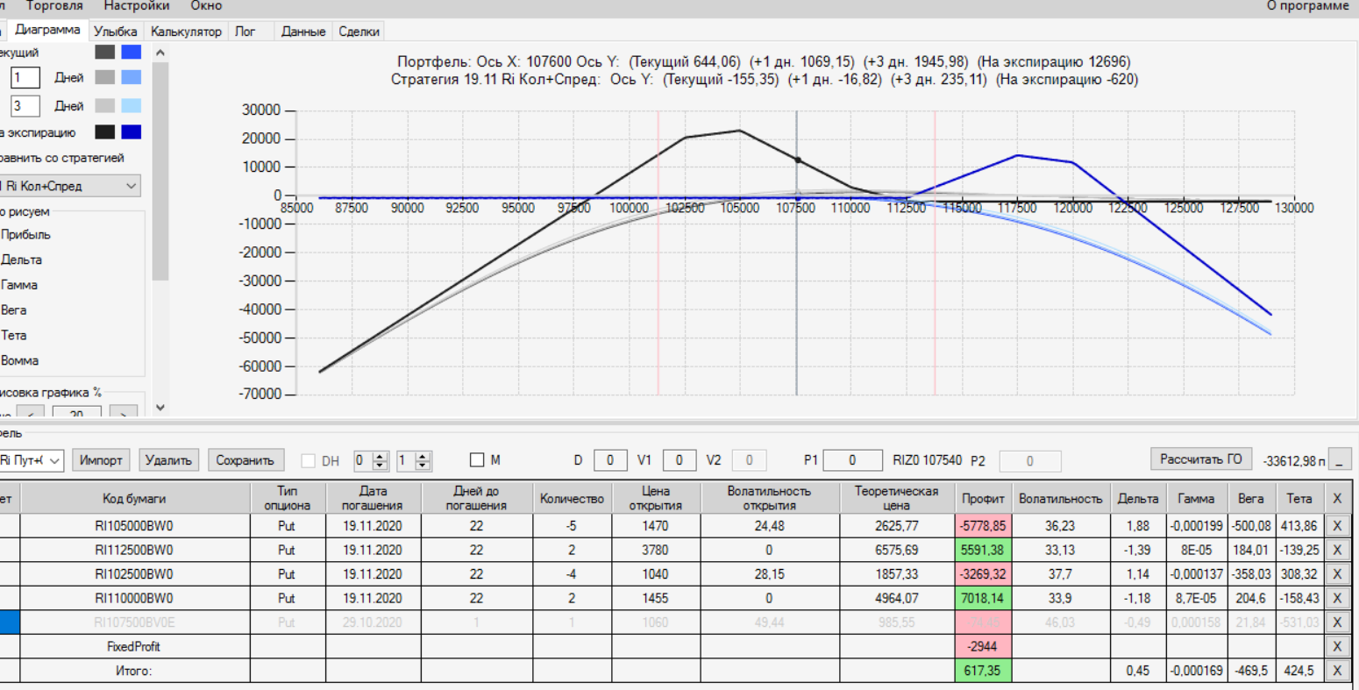1359x690 pixels.
Task: Click the FixedProfit row label
Action: pos(134,647)
